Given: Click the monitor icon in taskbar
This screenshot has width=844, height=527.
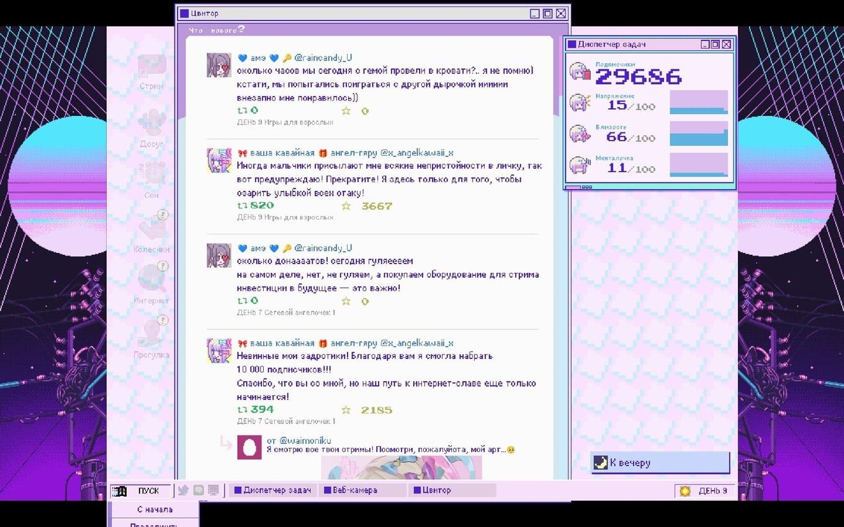Looking at the screenshot, I should (213, 490).
